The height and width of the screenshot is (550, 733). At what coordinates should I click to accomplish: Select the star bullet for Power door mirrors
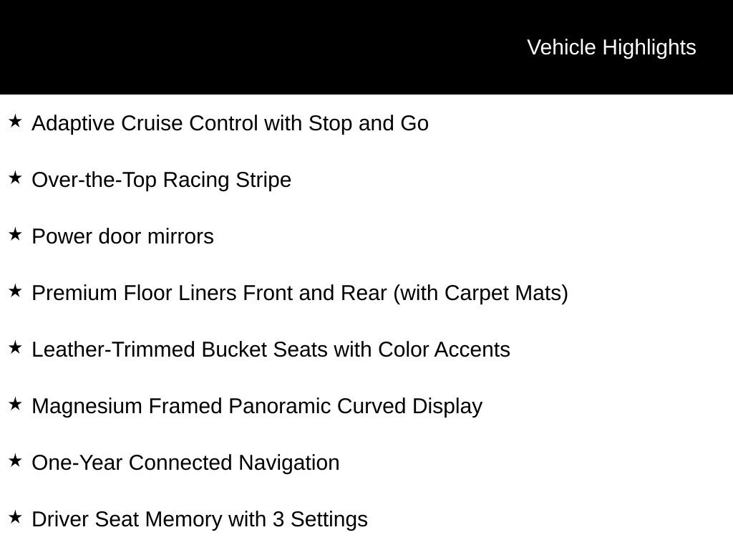[15, 234]
